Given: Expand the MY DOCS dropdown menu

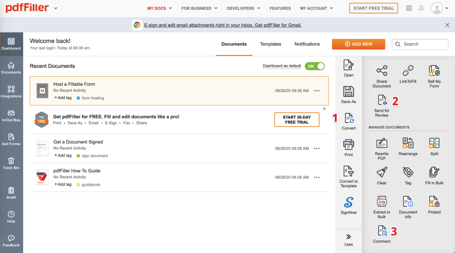Looking at the screenshot, I should [160, 8].
